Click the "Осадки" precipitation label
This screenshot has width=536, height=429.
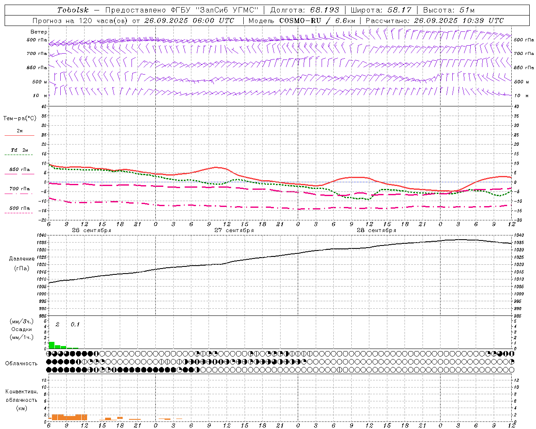pyautogui.click(x=22, y=329)
